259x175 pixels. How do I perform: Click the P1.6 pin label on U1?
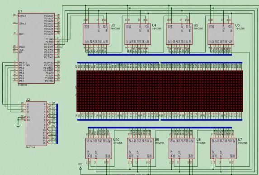22,78
